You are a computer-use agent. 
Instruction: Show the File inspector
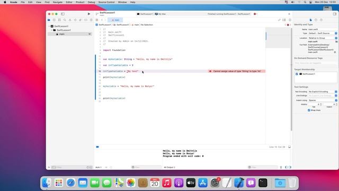point(311,20)
